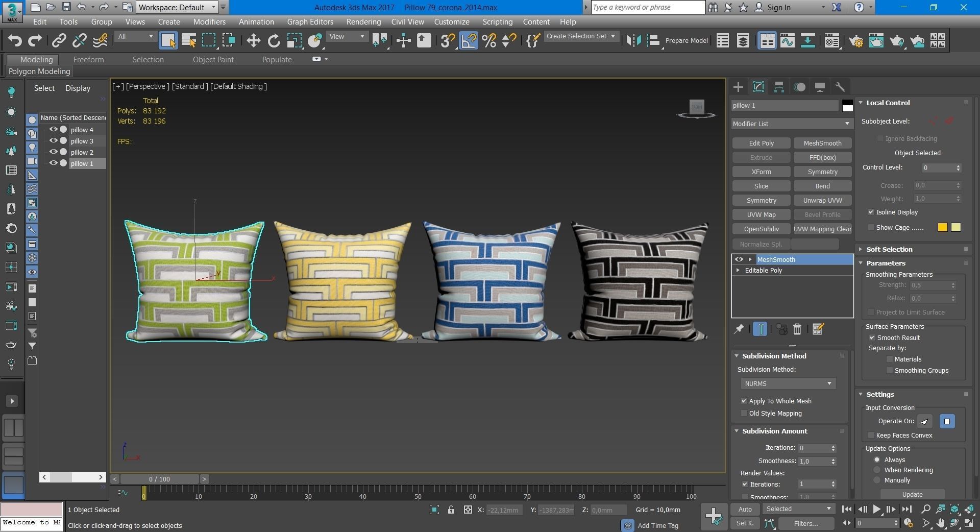Select the When Rendering update option

coord(877,470)
